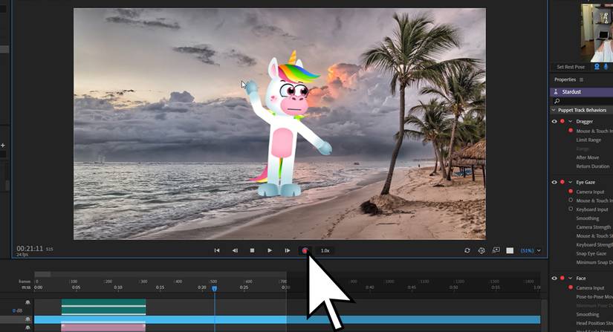Click the Keyboard Strength parameter

point(594,245)
